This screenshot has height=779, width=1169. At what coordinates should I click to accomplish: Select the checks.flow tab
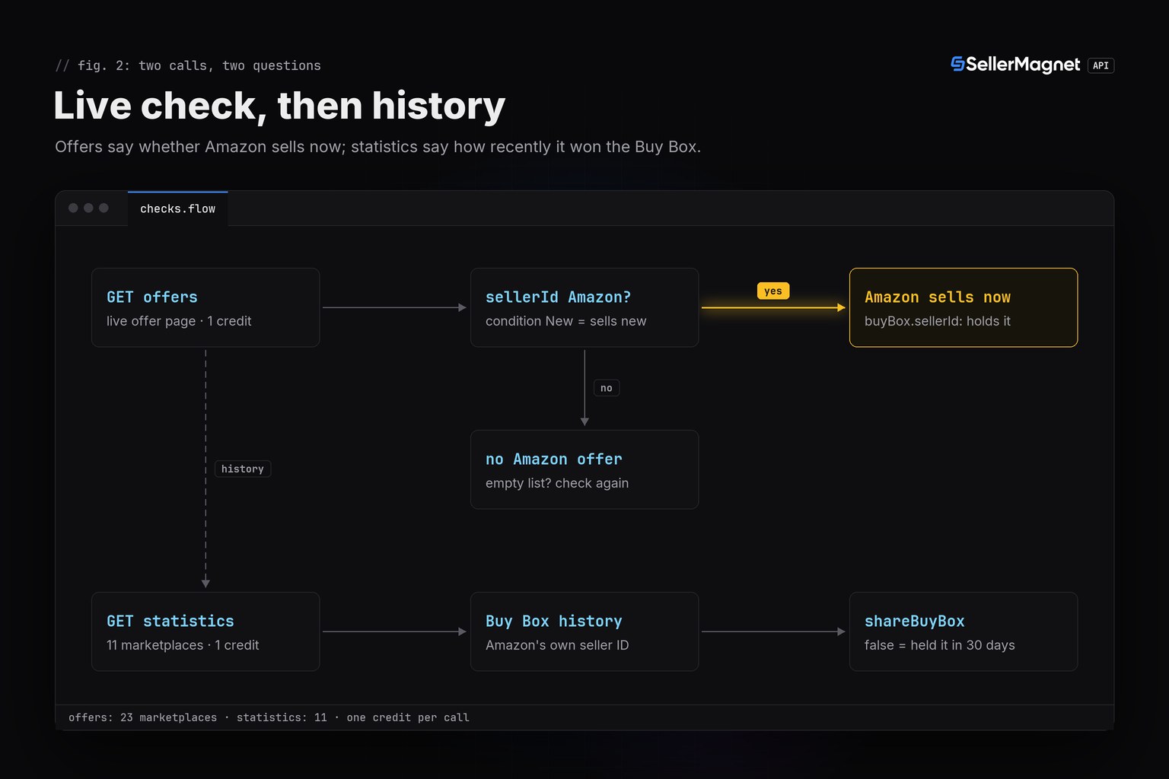click(177, 208)
